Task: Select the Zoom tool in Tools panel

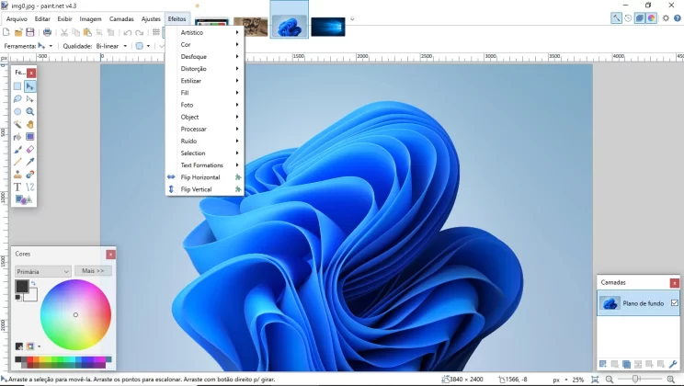Action: [29, 111]
